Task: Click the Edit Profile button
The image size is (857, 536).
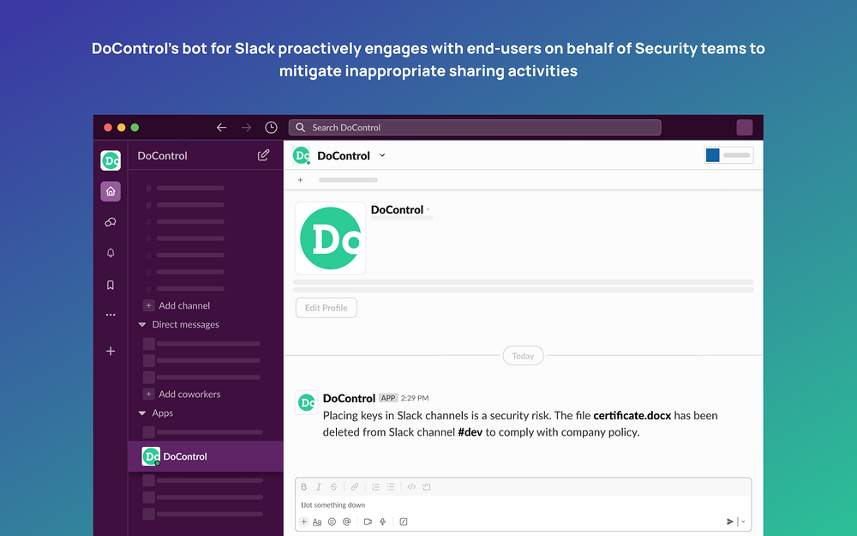Action: point(327,308)
